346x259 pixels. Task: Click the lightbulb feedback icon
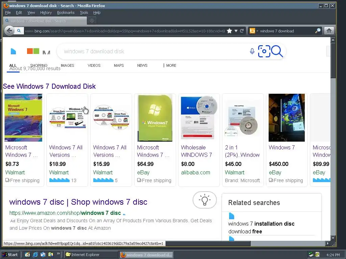click(204, 200)
